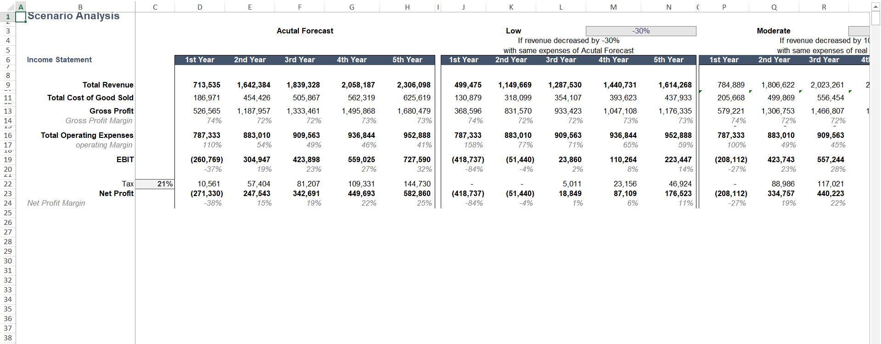This screenshot has width=881, height=344.
Task: Click the 'Gross Profit' row label
Action: pos(112,111)
